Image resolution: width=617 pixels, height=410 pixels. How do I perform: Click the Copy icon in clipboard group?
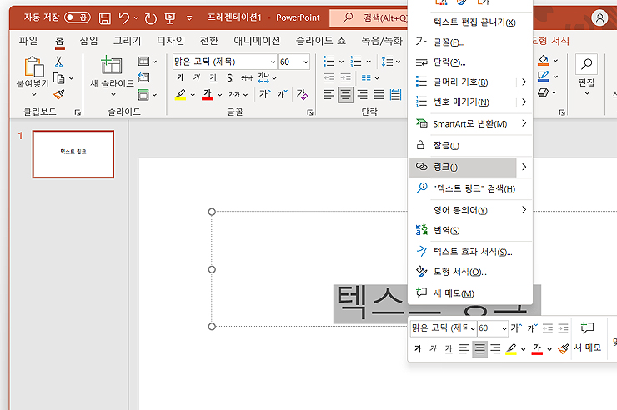pos(58,78)
